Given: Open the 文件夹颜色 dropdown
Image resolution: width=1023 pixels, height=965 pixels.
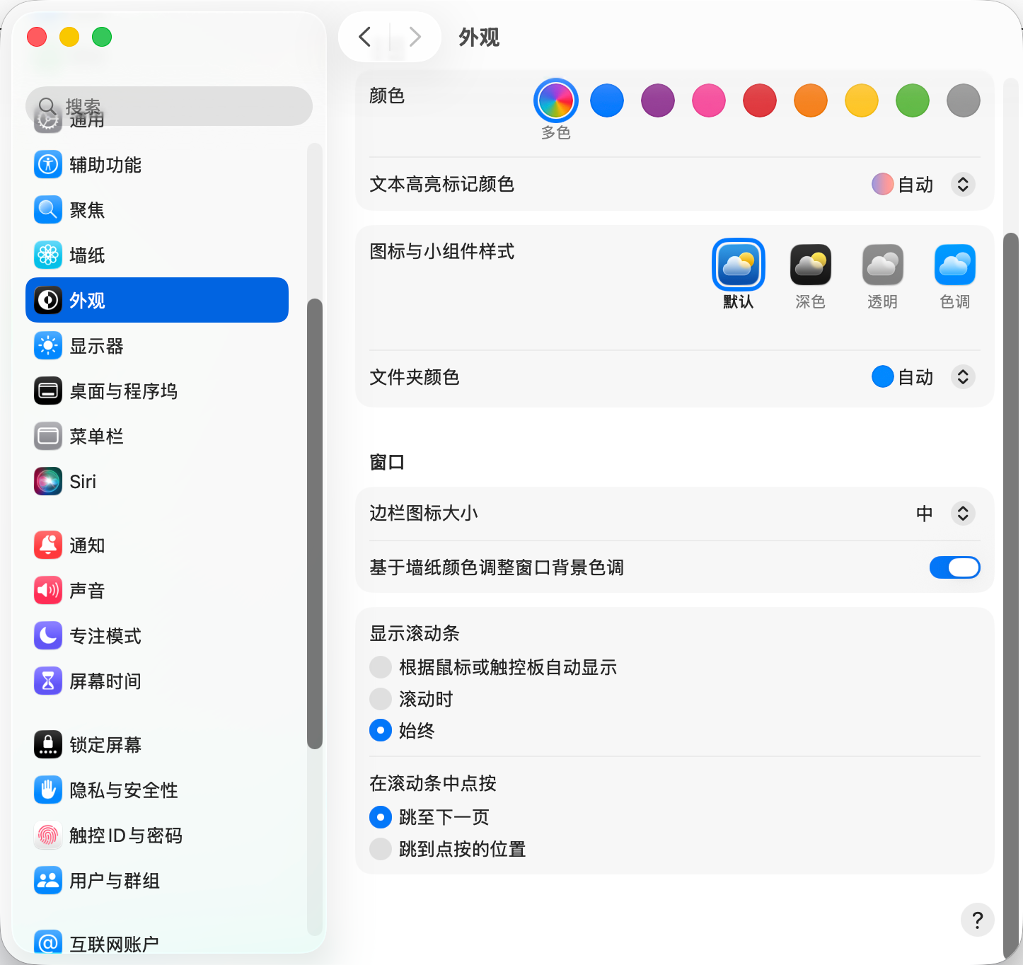Looking at the screenshot, I should pyautogui.click(x=962, y=377).
